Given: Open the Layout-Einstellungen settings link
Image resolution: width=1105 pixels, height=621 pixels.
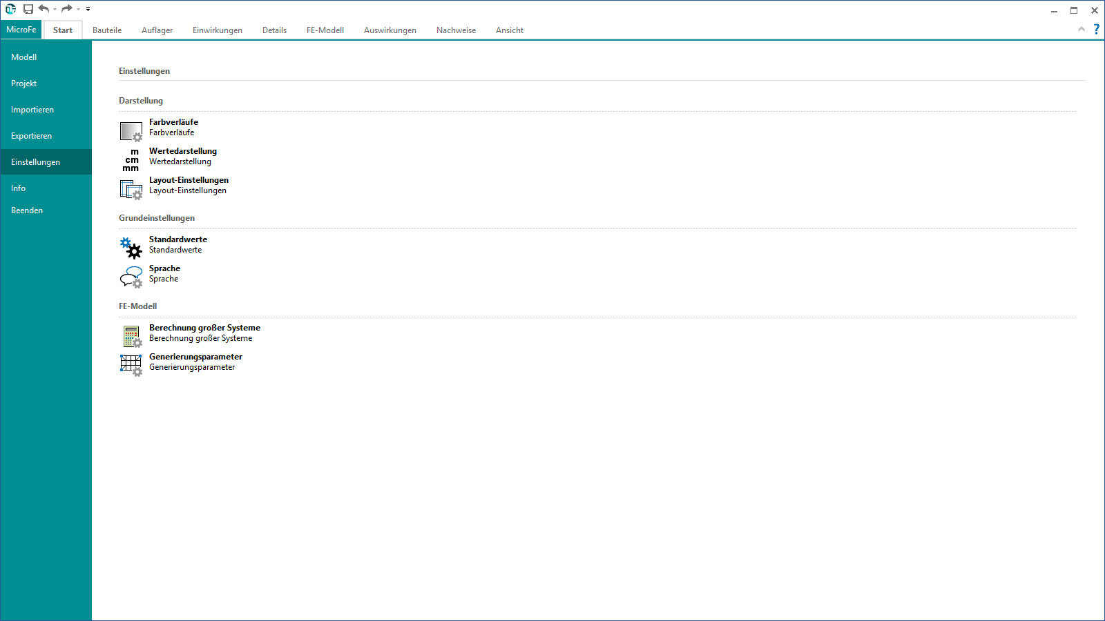Looking at the screenshot, I should (189, 180).
